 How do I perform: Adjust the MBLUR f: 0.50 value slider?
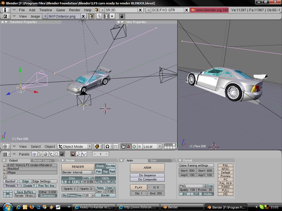[89, 182]
